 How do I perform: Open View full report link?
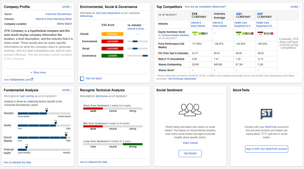pyautogui.click(x=93, y=78)
